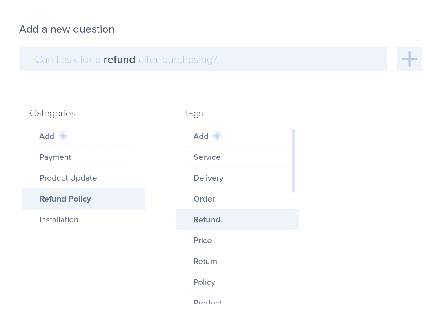Choose the Service tag
The width and height of the screenshot is (441, 327).
[207, 157]
